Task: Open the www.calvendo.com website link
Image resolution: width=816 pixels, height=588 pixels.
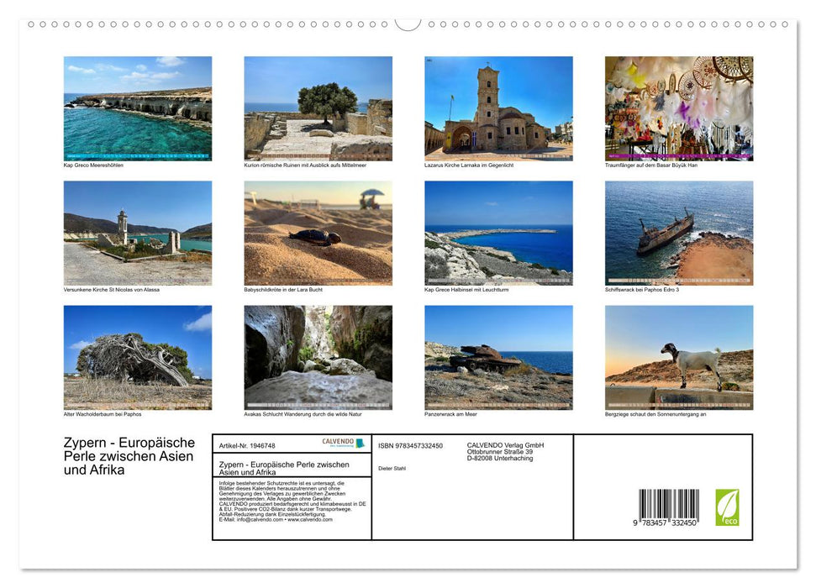Action: point(308,520)
